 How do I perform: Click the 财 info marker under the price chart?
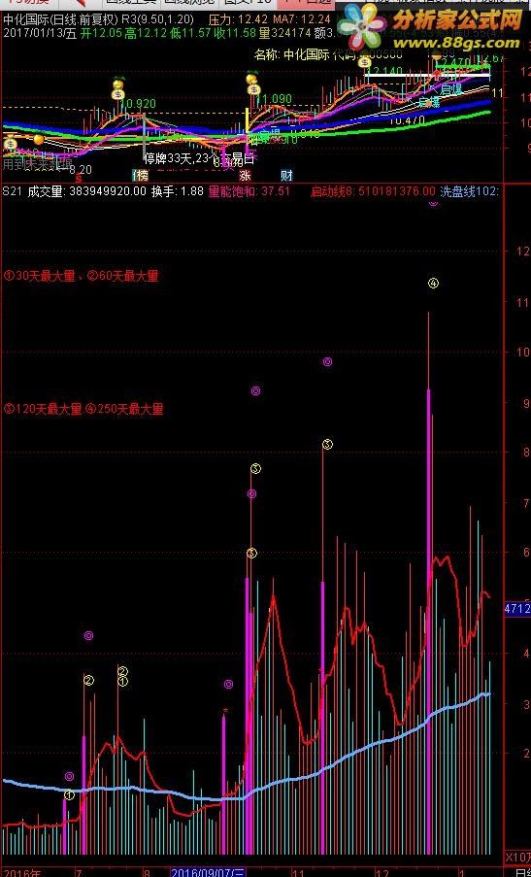click(286, 175)
